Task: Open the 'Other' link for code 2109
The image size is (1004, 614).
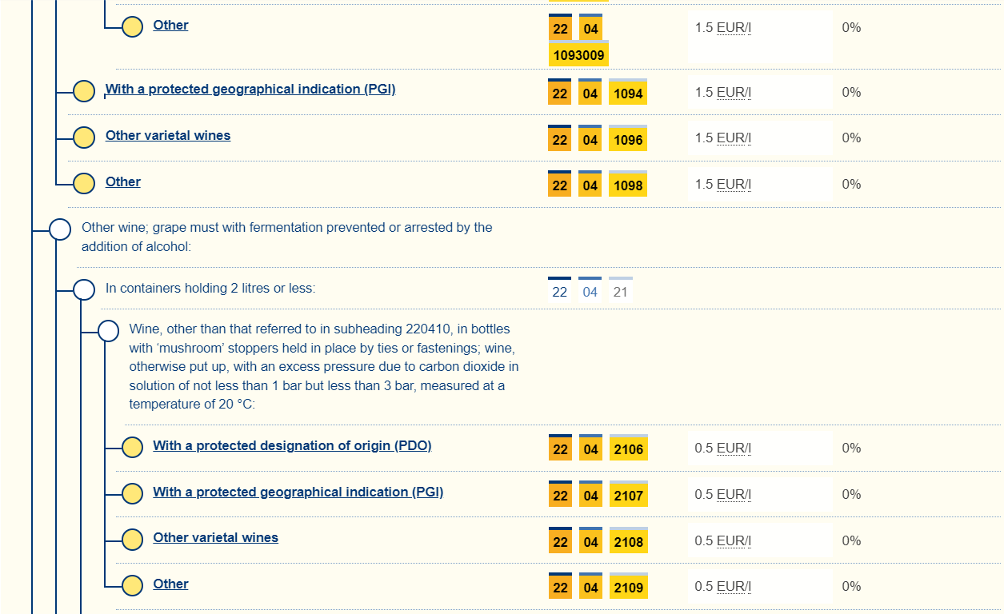Action: [x=170, y=584]
